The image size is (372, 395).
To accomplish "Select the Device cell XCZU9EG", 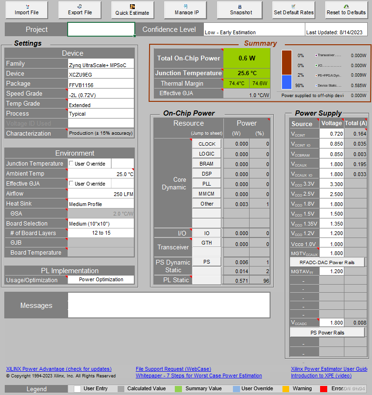I will [101, 74].
